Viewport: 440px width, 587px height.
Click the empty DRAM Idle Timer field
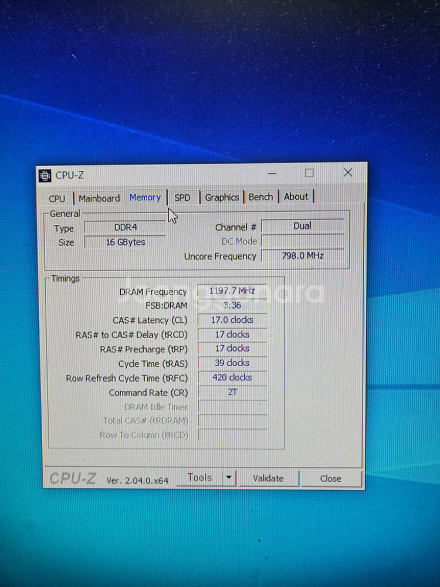(232, 407)
